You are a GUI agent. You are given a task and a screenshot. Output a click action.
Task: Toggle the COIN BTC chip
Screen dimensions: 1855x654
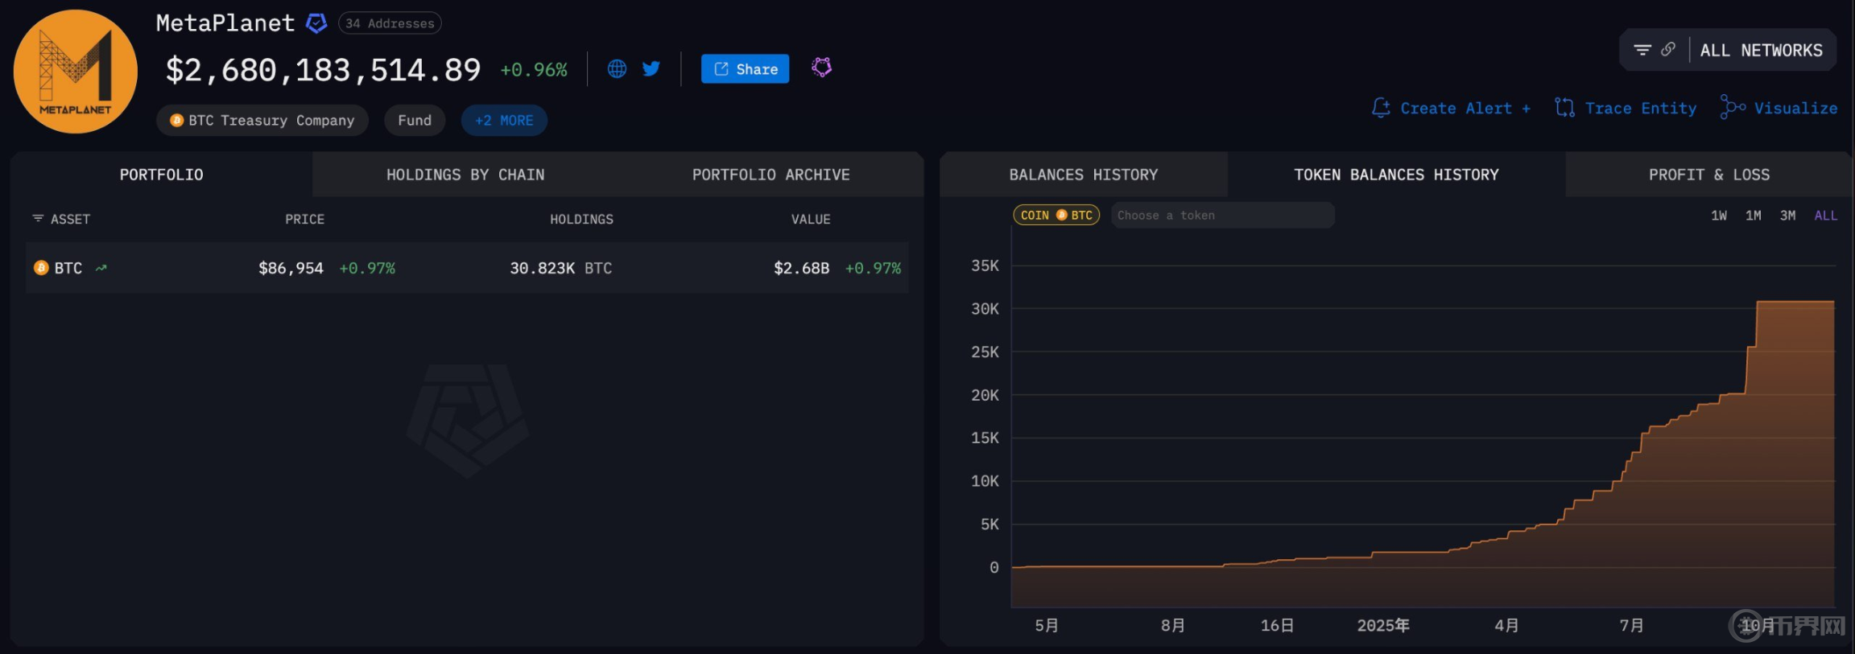[1056, 216]
